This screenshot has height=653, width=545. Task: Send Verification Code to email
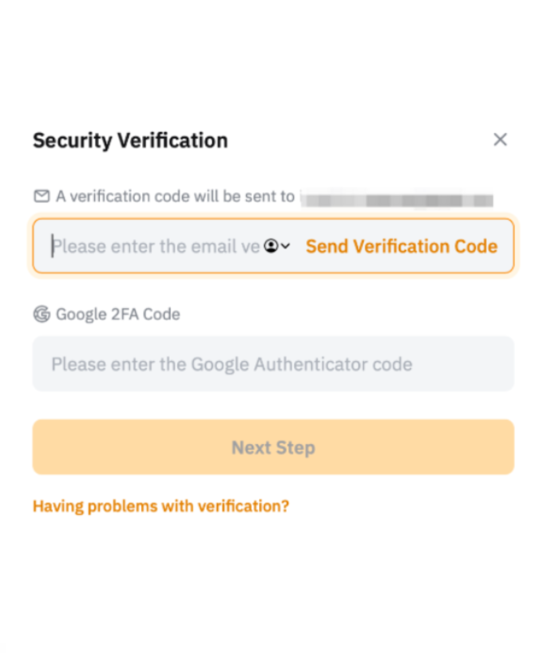401,246
